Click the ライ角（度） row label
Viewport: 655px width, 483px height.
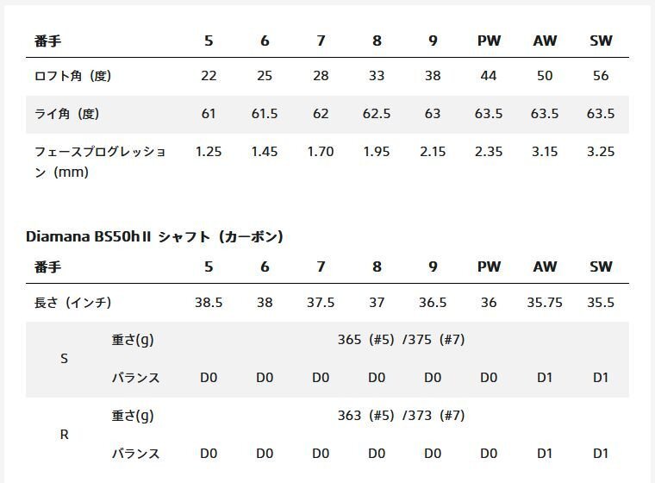[72, 114]
